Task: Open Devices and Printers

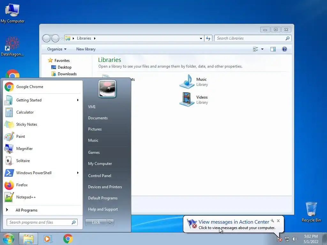Action: click(x=105, y=187)
